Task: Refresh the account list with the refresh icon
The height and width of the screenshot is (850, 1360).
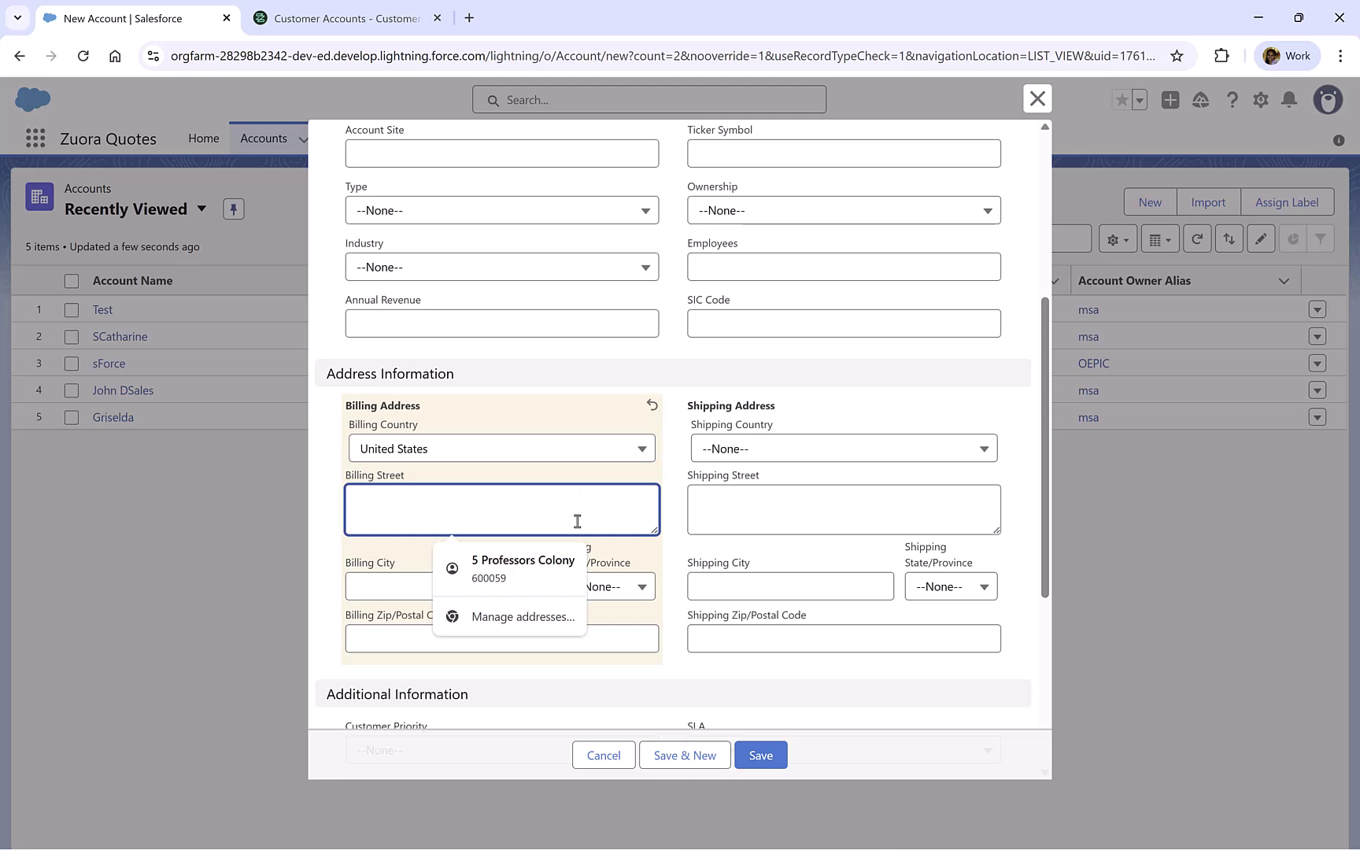Action: (x=1197, y=238)
